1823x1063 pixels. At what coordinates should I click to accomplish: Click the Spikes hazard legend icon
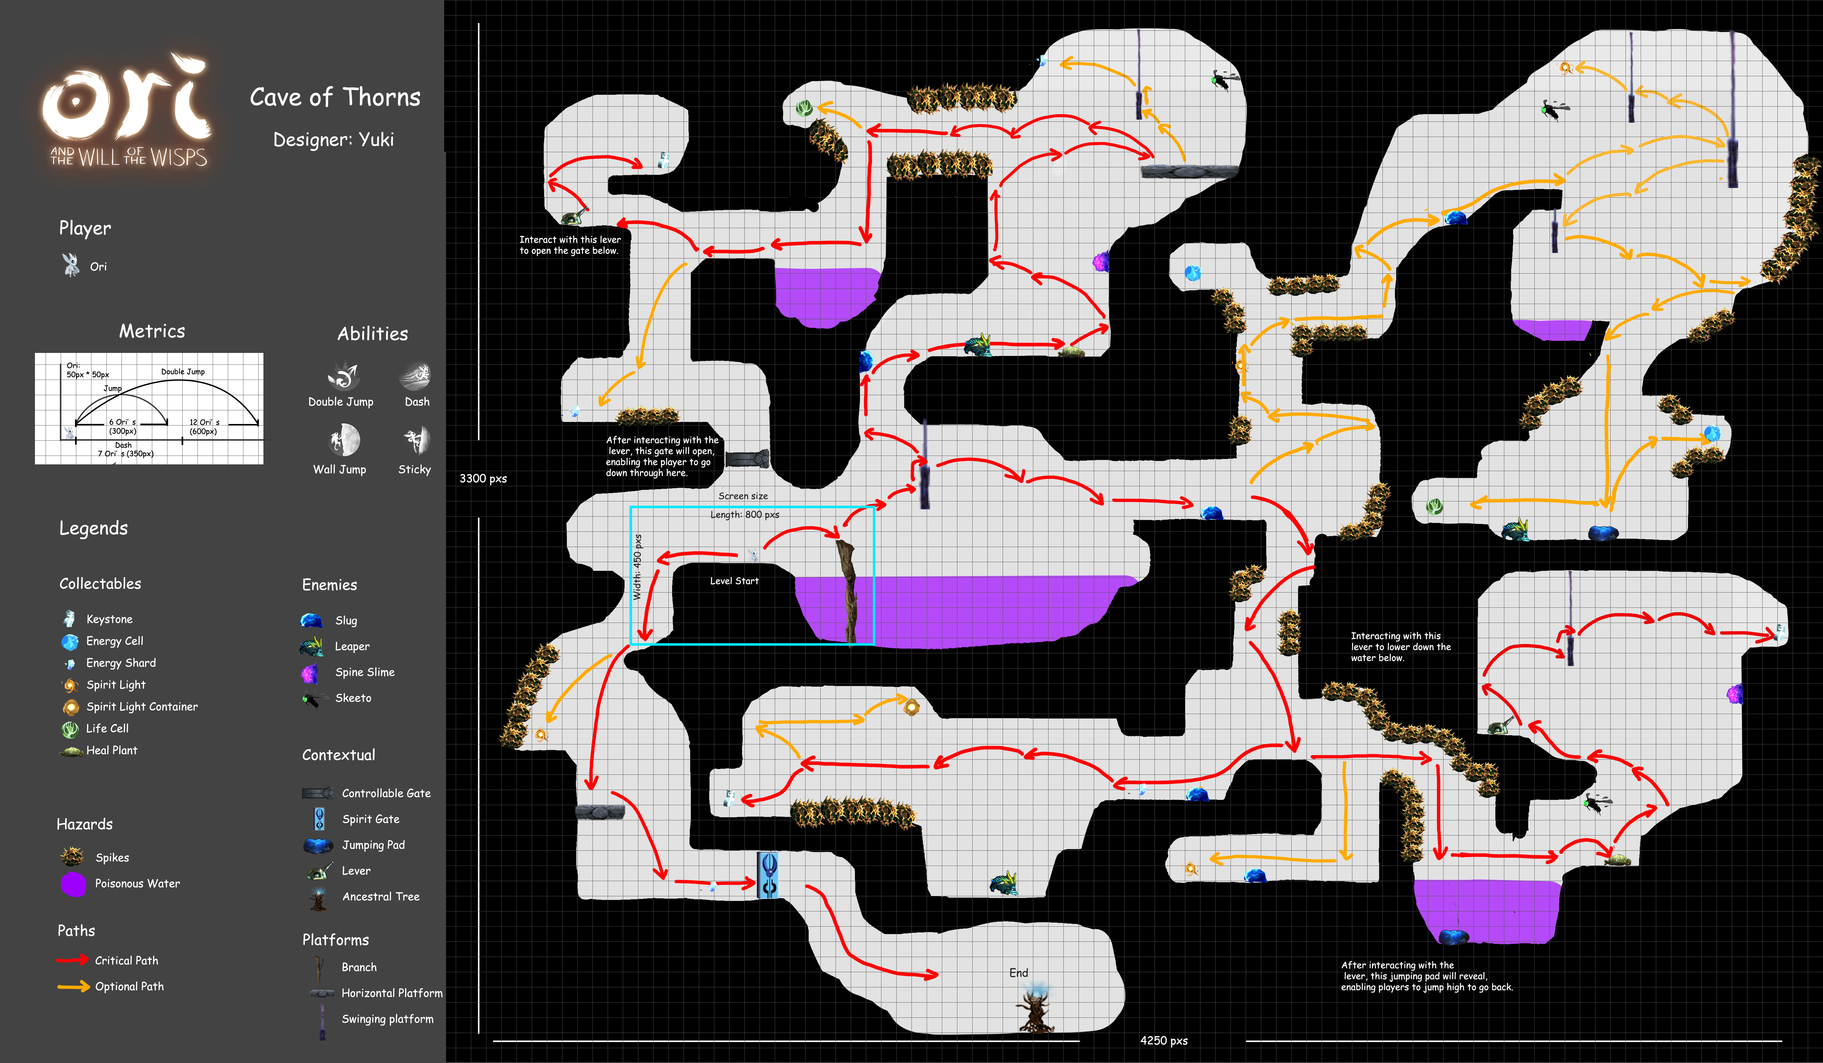point(72,857)
